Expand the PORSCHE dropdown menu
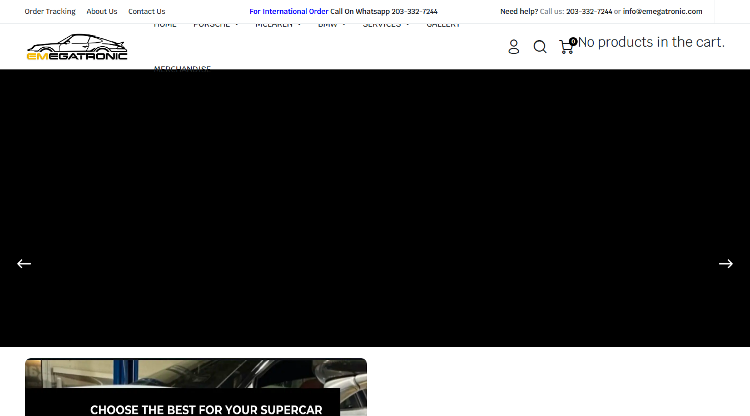Viewport: 750px width, 416px height. click(216, 24)
